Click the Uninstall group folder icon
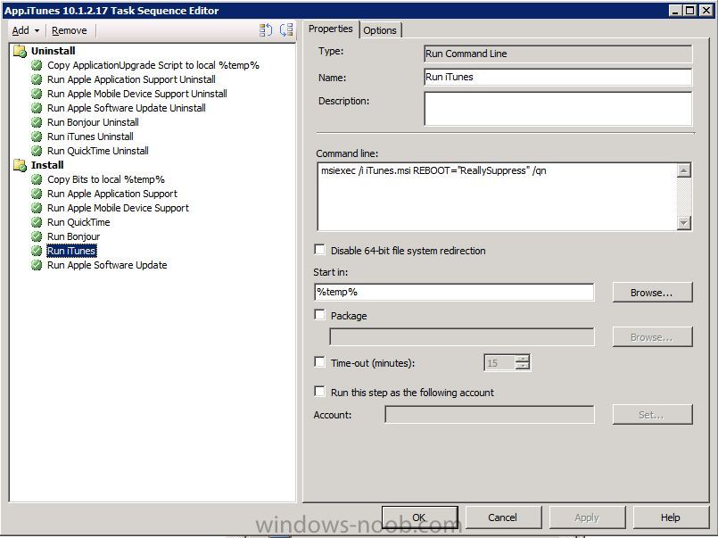 [x=20, y=51]
